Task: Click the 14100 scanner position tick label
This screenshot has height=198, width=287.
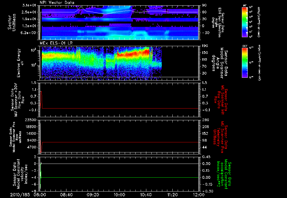Action: [30, 134]
